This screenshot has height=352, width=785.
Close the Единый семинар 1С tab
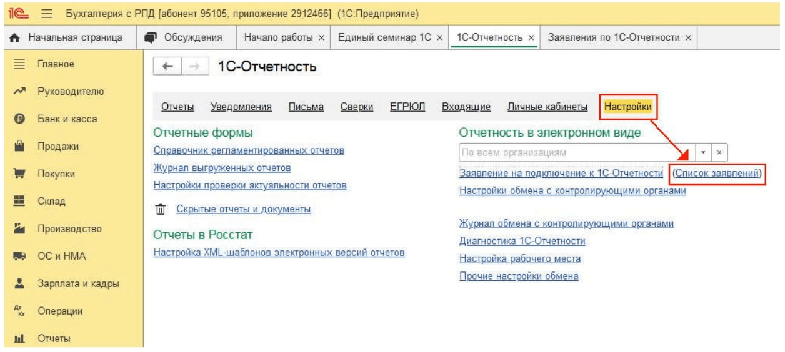click(x=439, y=38)
